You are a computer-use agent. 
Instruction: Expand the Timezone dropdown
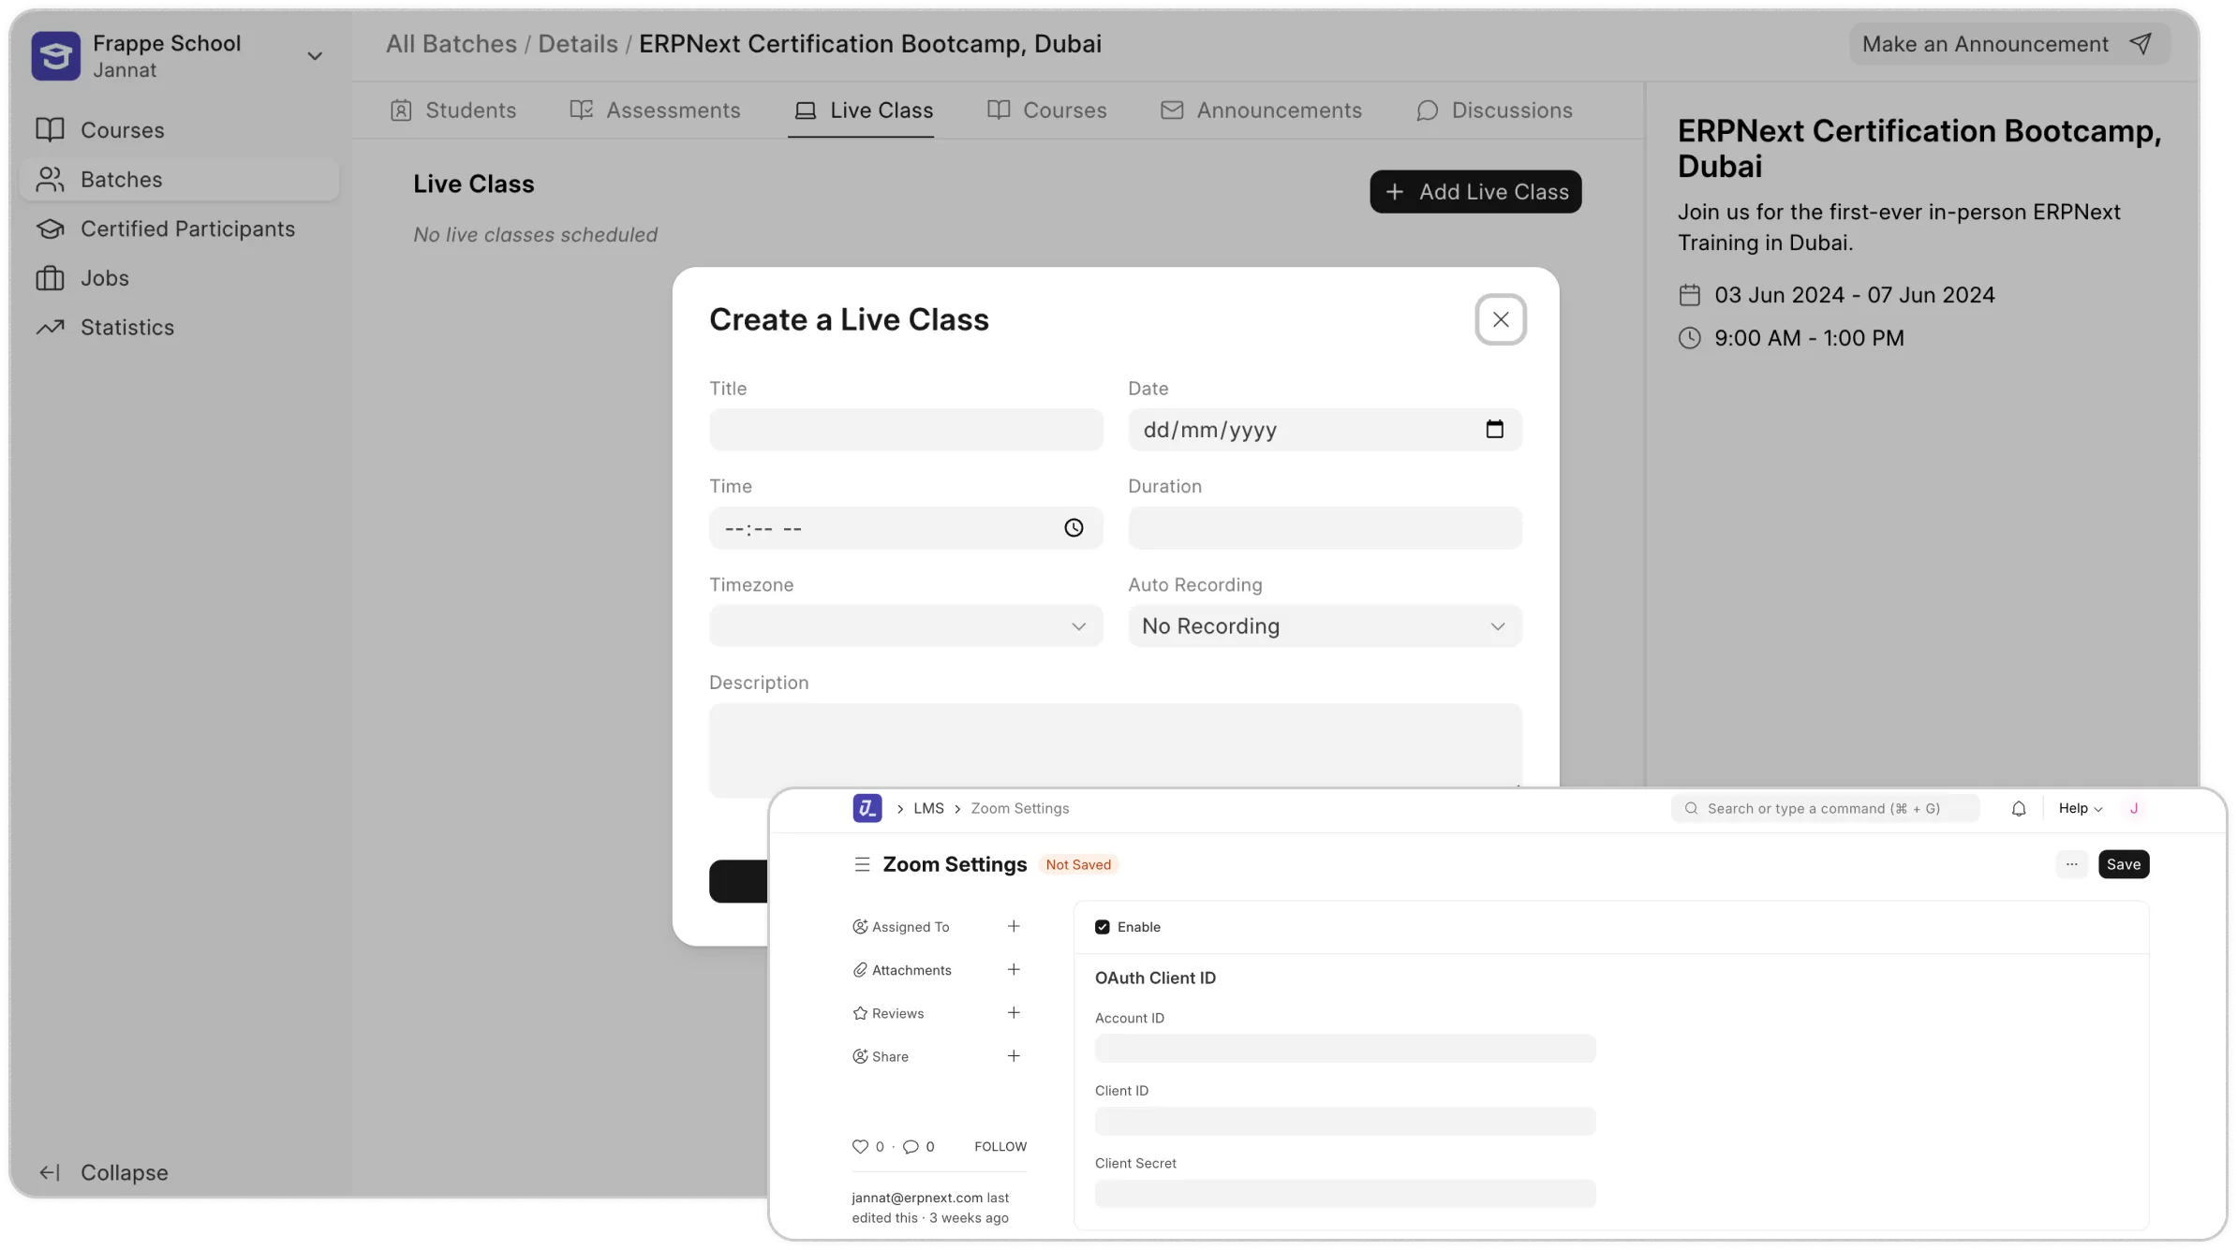(906, 626)
